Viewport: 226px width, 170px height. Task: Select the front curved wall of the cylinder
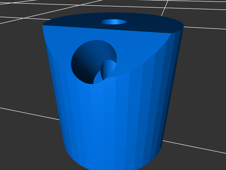(x=113, y=119)
